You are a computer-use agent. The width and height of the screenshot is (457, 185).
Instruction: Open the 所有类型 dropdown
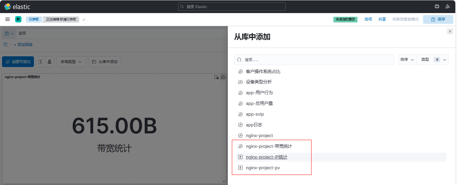click(71, 62)
